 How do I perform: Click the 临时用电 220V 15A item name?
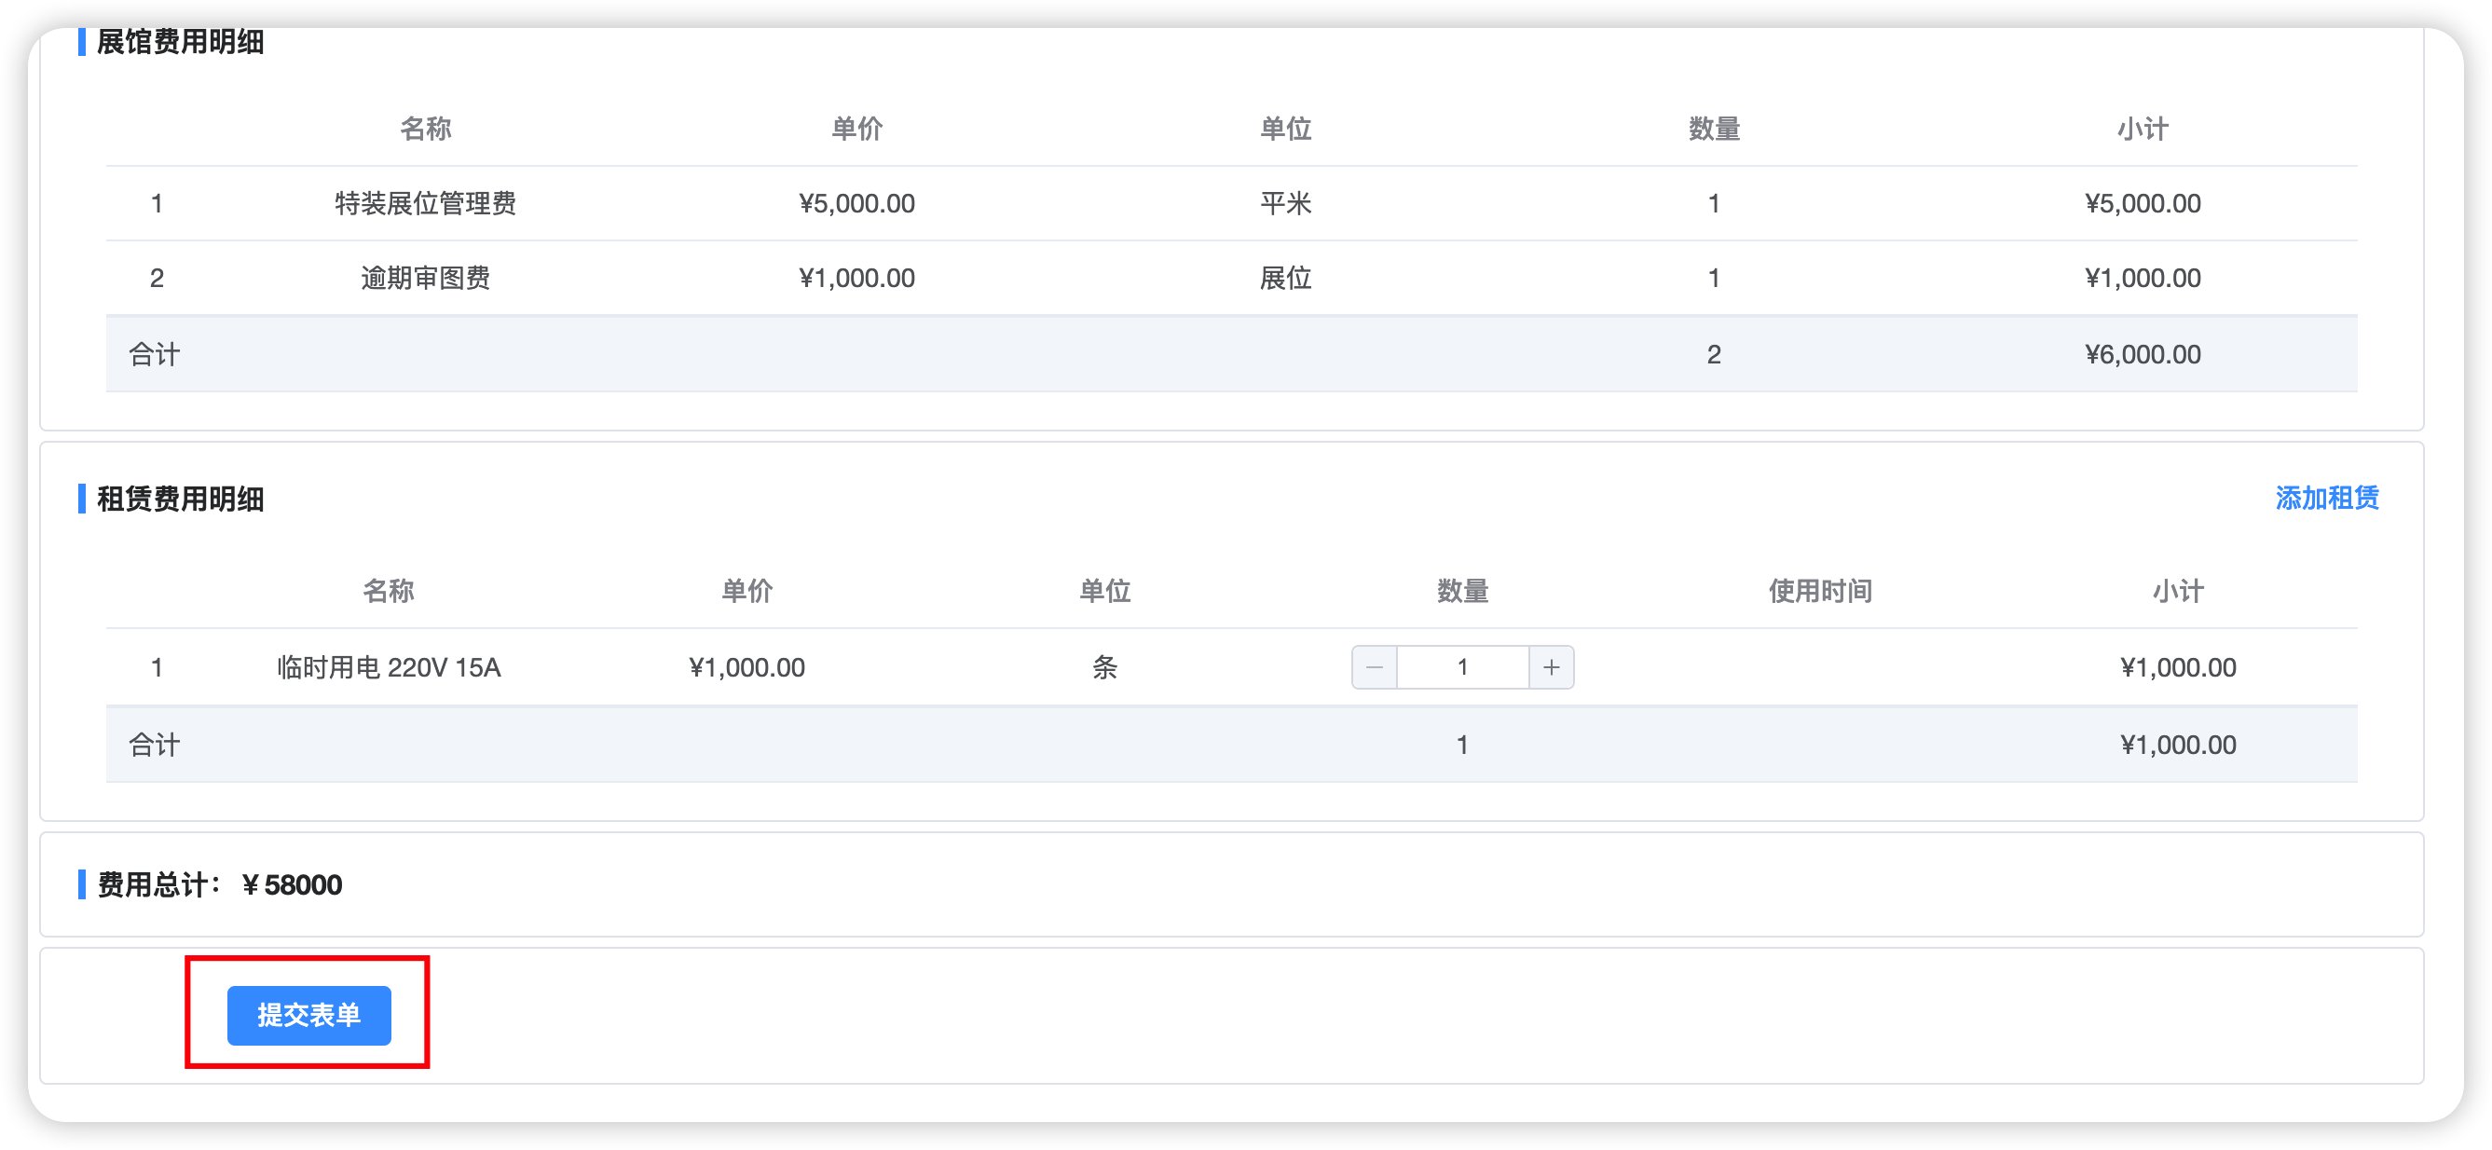(388, 667)
